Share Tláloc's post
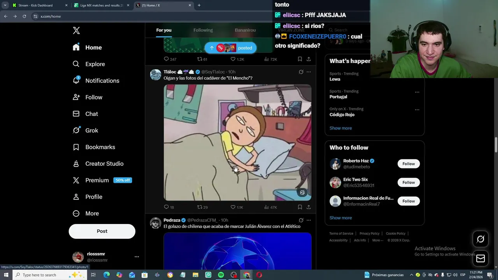The width and height of the screenshot is (498, 280). click(x=309, y=207)
